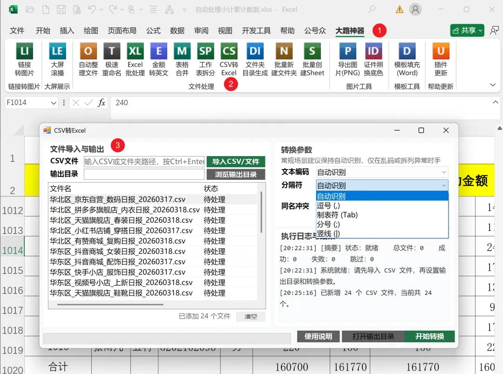Choose 分号 (;) separator option
The height and width of the screenshot is (374, 503).
pyautogui.click(x=382, y=224)
